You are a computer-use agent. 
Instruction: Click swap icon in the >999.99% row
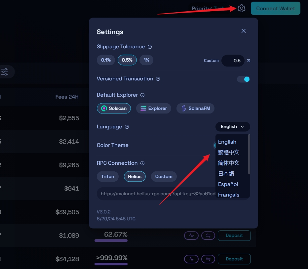point(208,259)
